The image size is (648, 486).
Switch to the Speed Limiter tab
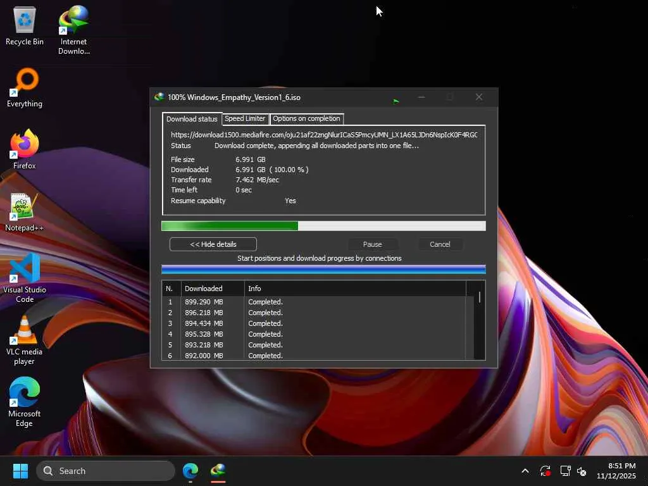coord(245,119)
